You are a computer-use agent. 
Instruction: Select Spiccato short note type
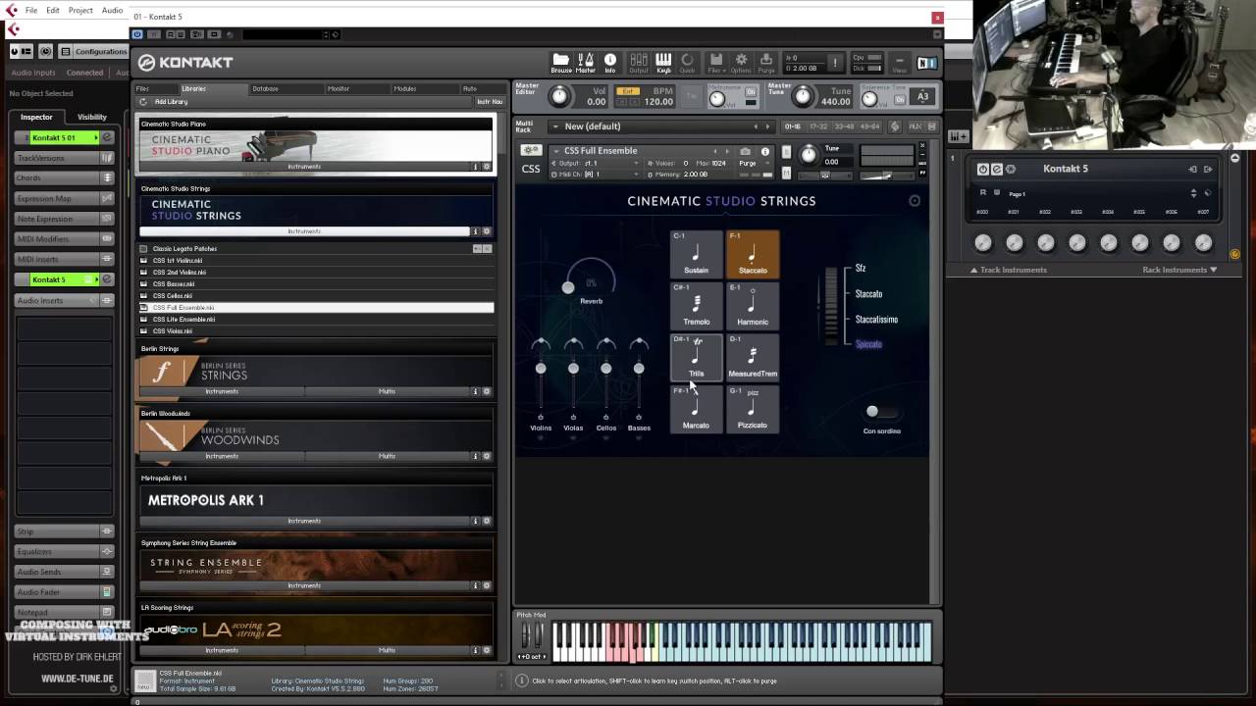[x=868, y=344]
